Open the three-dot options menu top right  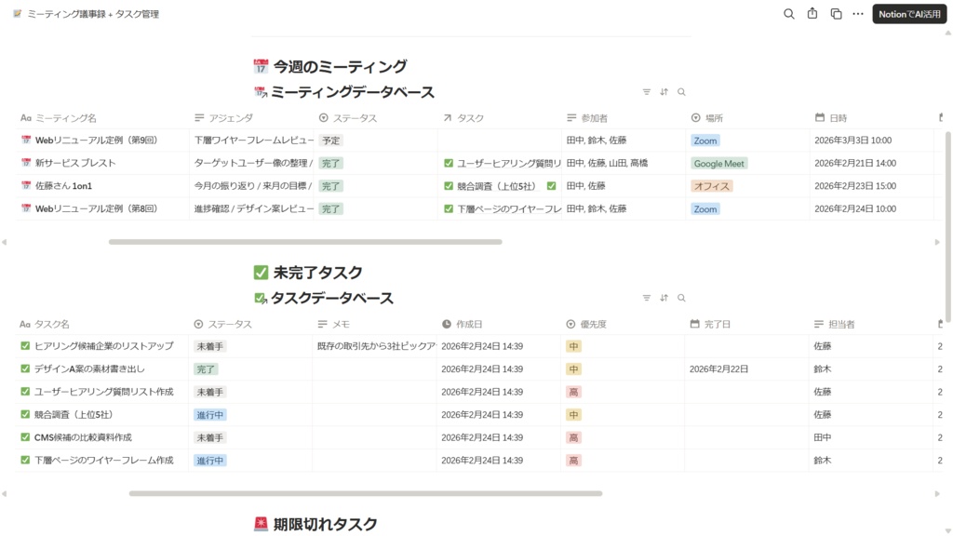(857, 14)
